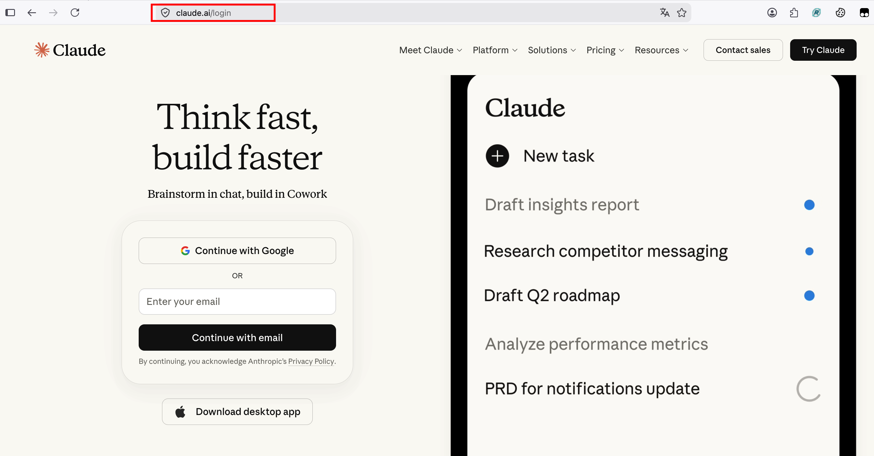
Task: Open site security shield icon in address bar
Action: pyautogui.click(x=165, y=13)
